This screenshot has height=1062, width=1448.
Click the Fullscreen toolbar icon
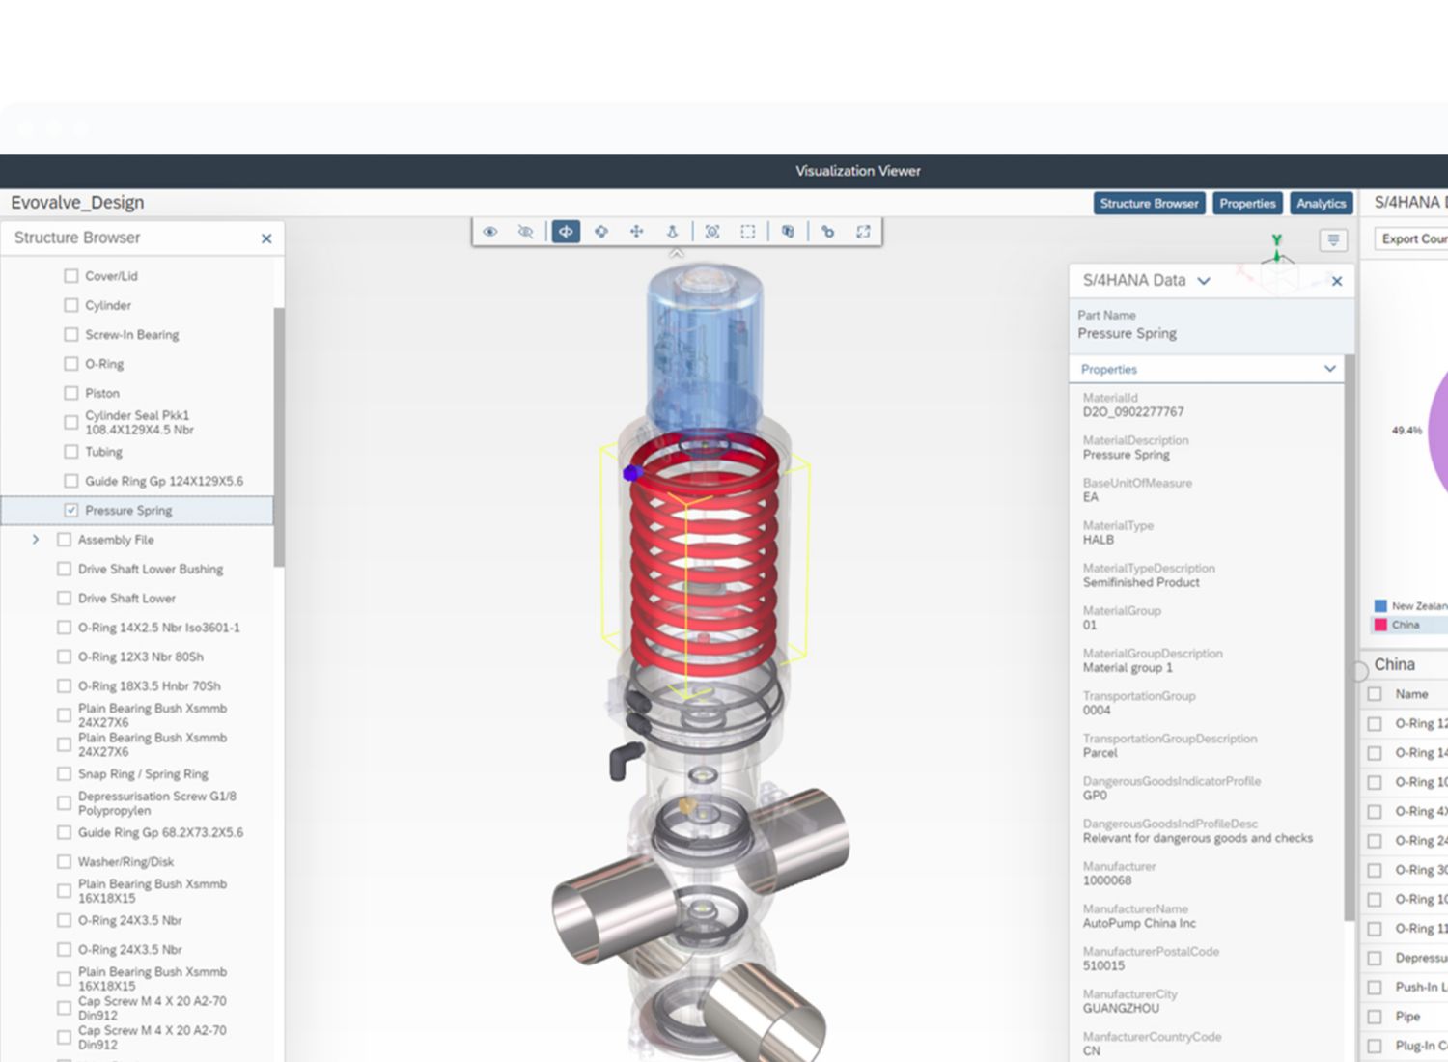(x=863, y=232)
